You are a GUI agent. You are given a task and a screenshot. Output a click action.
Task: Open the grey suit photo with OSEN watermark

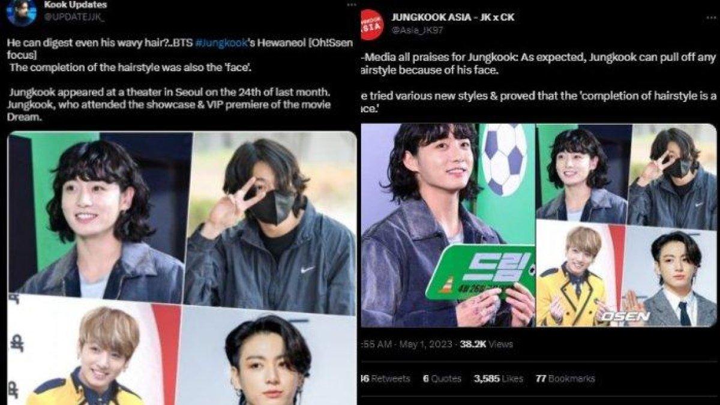coord(670,278)
